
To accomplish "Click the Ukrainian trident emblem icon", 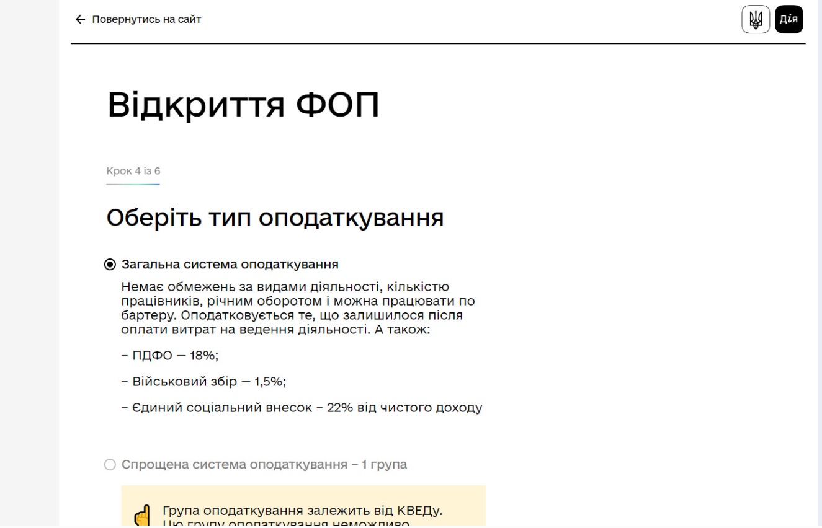I will coord(755,19).
